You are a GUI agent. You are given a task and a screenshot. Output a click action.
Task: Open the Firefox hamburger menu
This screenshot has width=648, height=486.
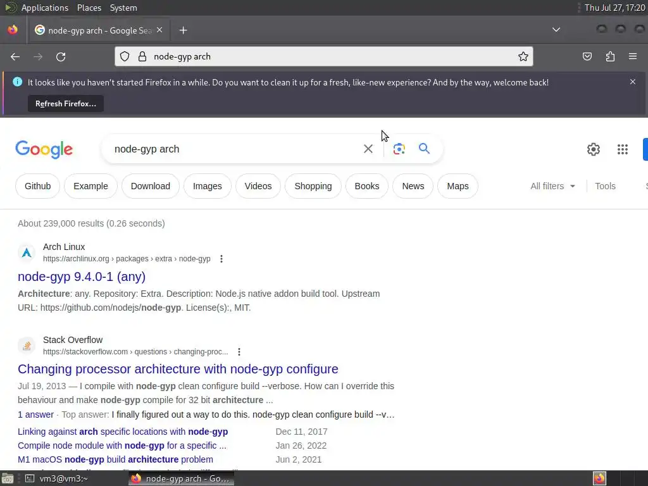(x=633, y=56)
